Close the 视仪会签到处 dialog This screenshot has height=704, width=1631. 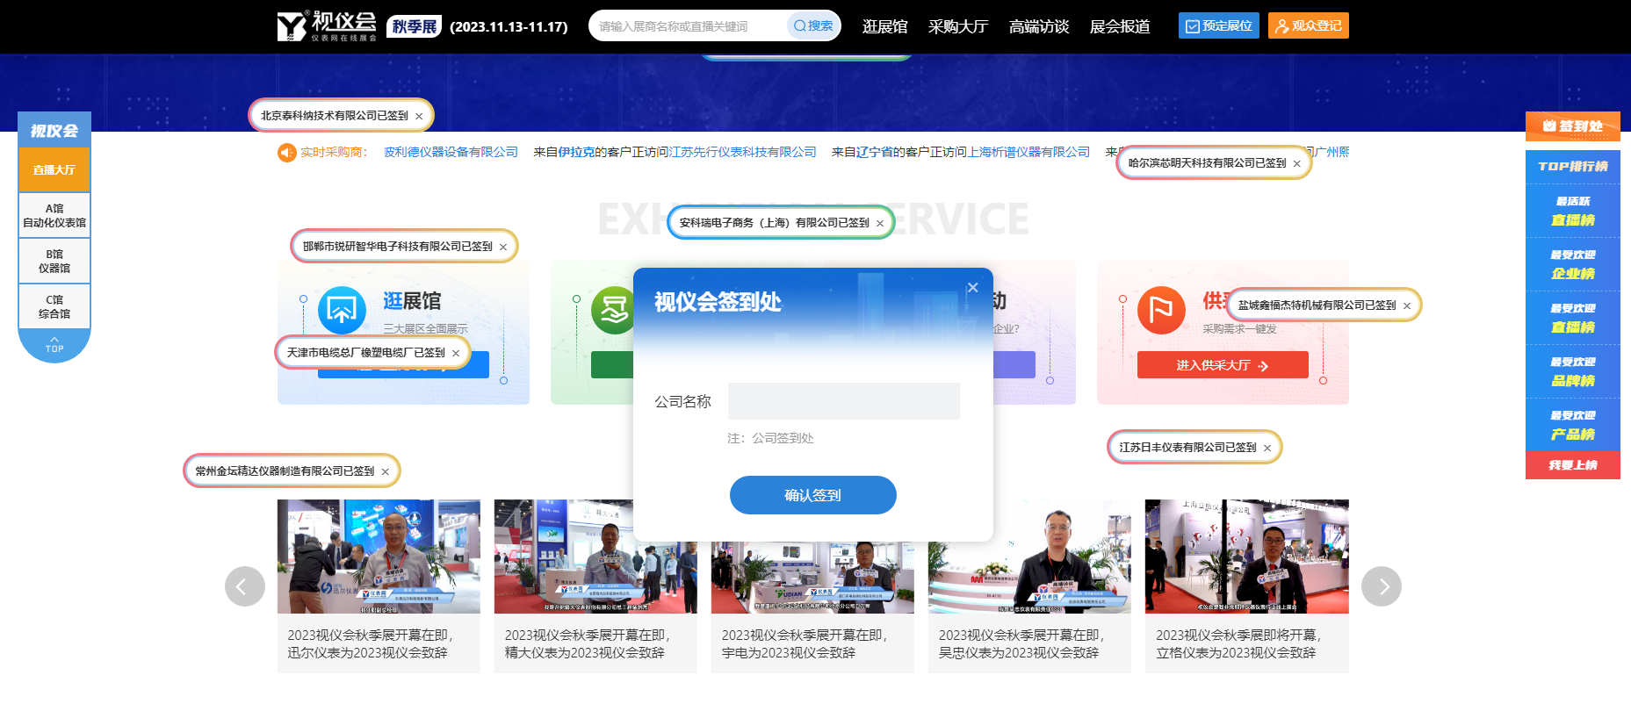(972, 287)
